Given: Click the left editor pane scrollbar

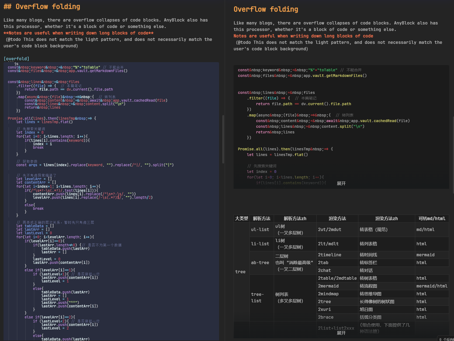Looking at the screenshot, I should [x=223, y=139].
